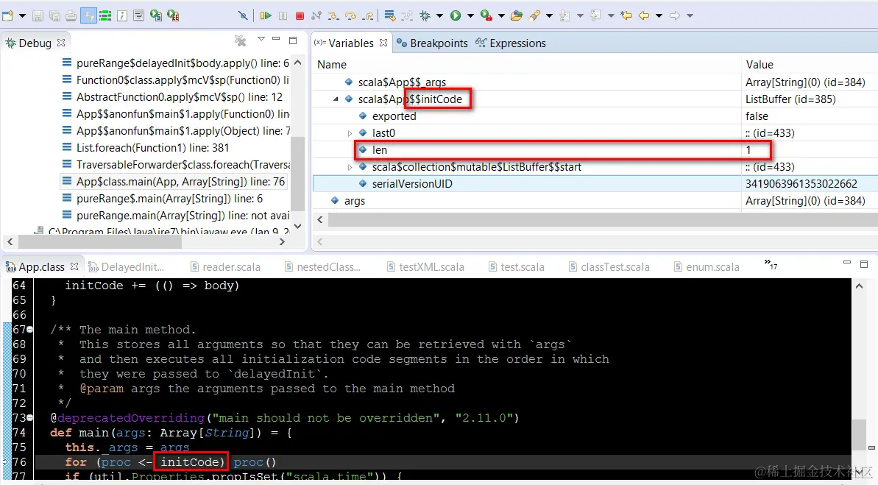Click the Debug bug launch icon
Image resolution: width=878 pixels, height=485 pixels.
425,15
